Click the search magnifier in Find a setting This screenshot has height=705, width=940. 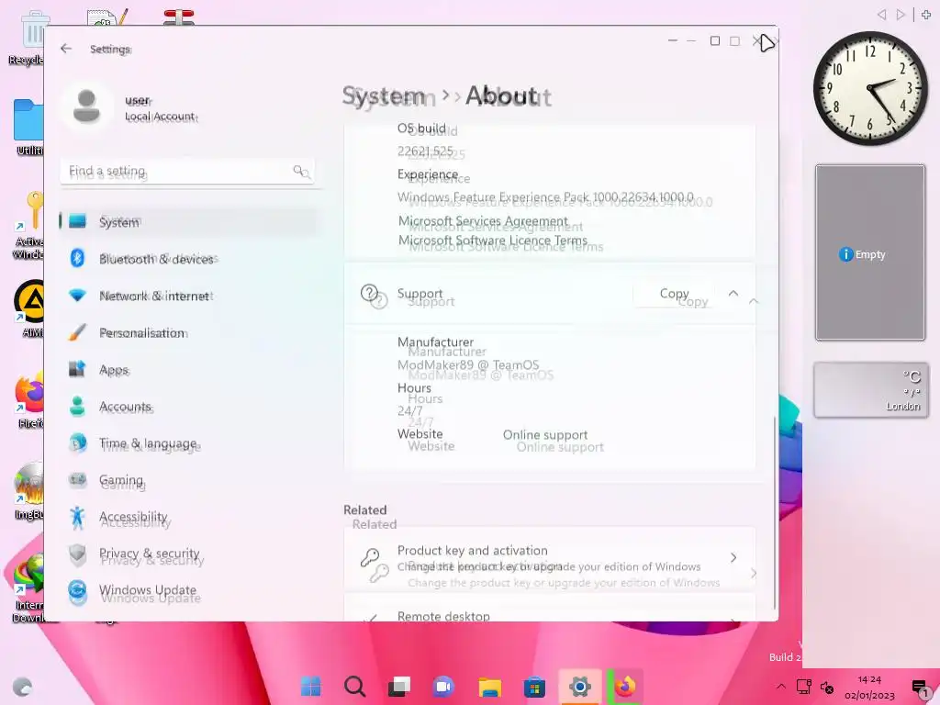coord(300,172)
